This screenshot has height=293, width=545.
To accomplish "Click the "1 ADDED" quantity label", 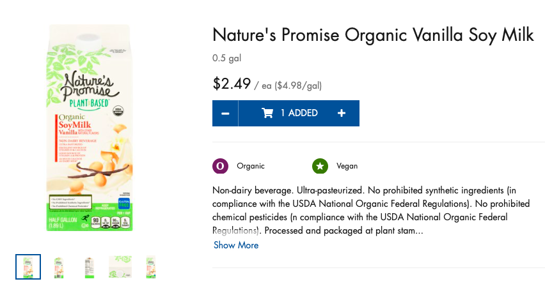I will point(299,113).
